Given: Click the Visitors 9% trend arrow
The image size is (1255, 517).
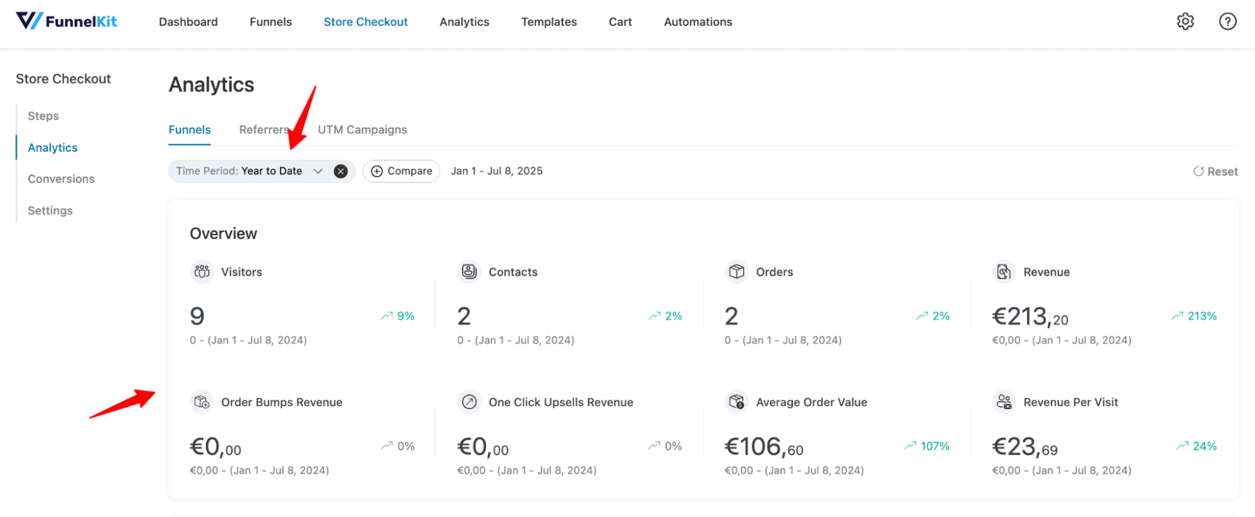Looking at the screenshot, I should [x=386, y=316].
